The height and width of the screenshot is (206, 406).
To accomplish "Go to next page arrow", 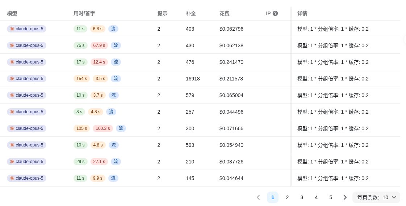I will pos(345,197).
